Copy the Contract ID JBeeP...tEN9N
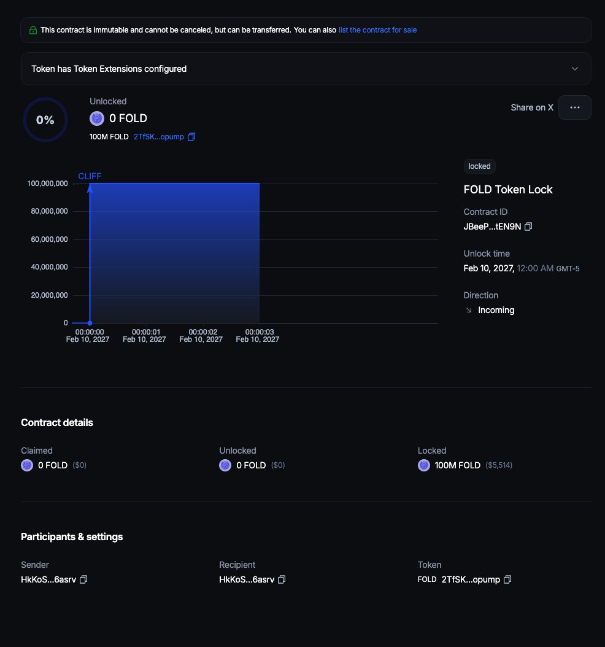The image size is (605, 647). tap(528, 227)
